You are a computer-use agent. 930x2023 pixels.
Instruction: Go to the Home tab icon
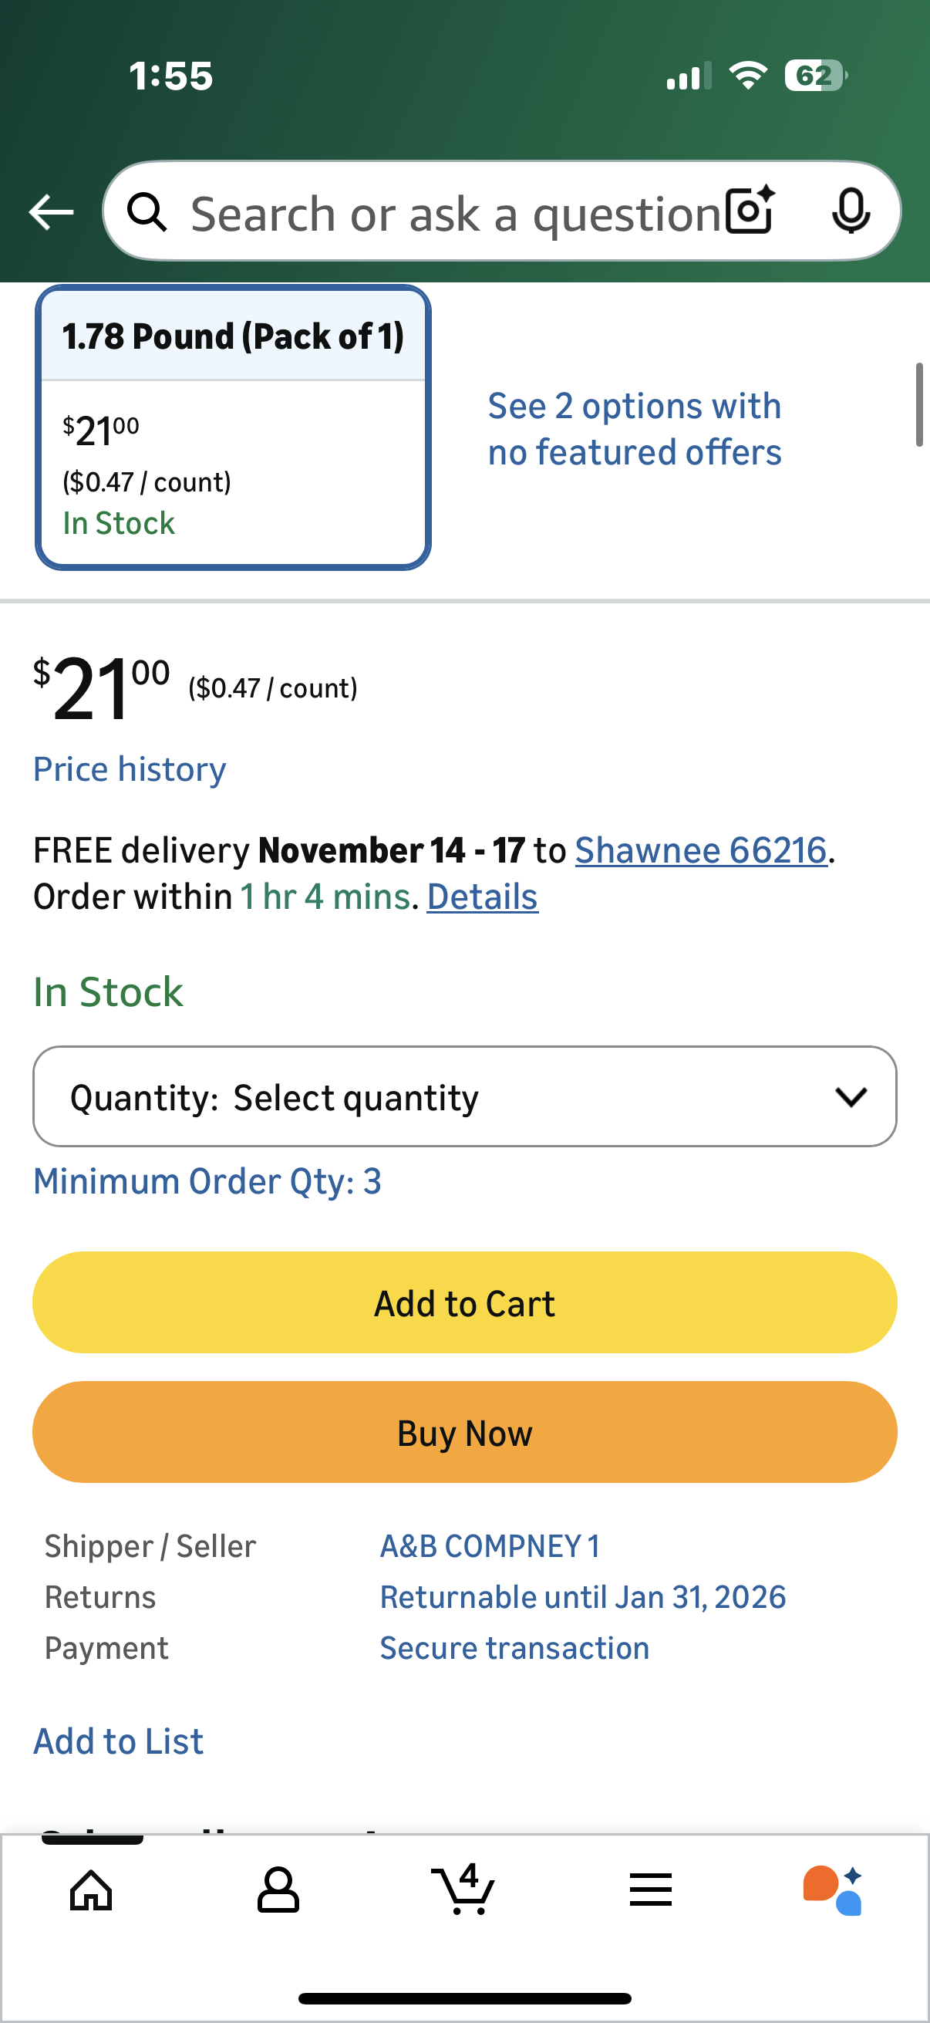[x=89, y=1890]
